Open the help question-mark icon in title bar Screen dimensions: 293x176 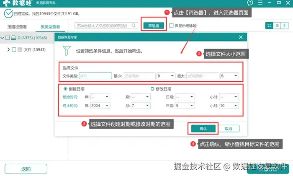click(x=250, y=3)
